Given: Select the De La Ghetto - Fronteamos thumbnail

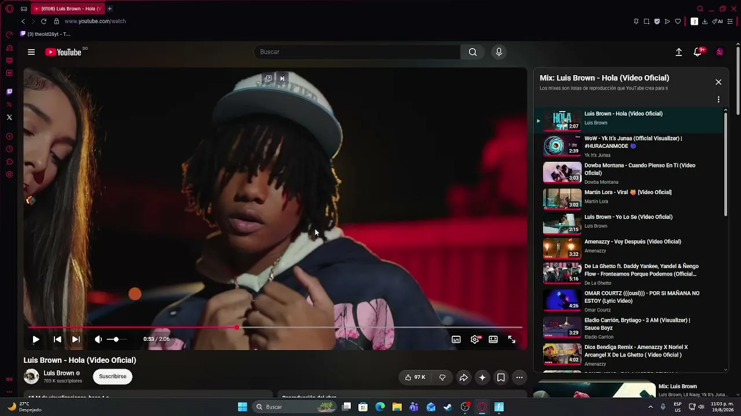Looking at the screenshot, I should [562, 273].
